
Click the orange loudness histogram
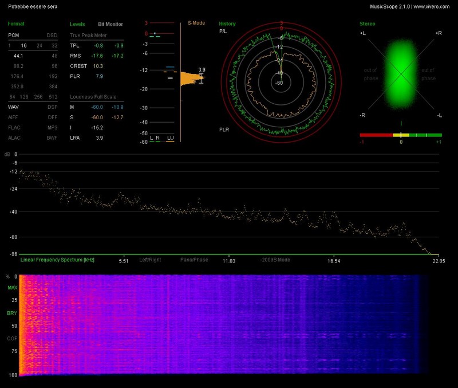point(192,79)
